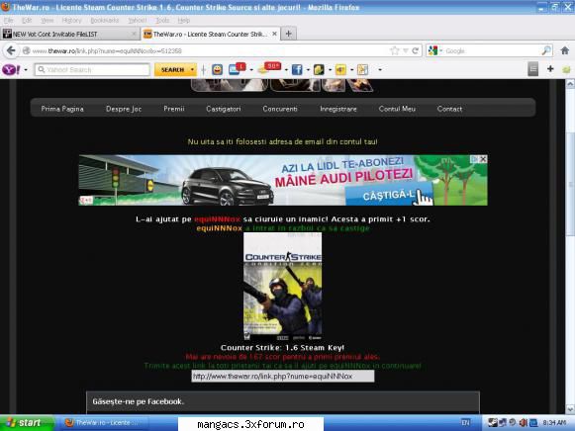
Task: Click the page vertical scrollbar thumb
Action: (570, 183)
